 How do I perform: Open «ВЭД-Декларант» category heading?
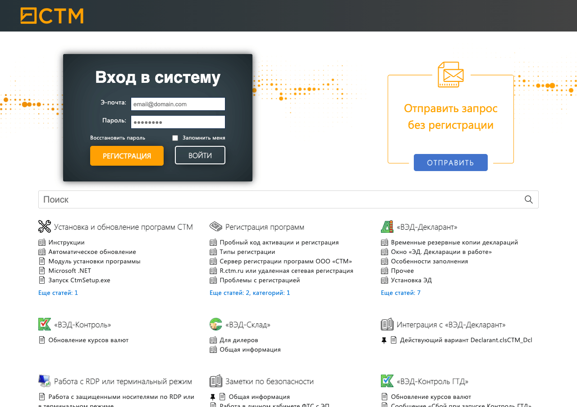click(x=427, y=227)
